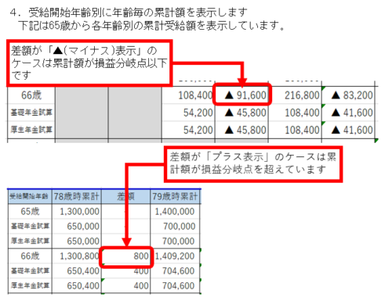The width and height of the screenshot is (392, 308).
Task: Click the ▲ 83,200 cell
Action: 349,95
